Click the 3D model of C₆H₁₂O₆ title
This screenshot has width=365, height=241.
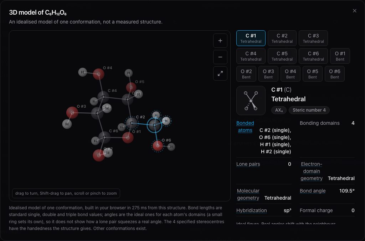(38, 12)
